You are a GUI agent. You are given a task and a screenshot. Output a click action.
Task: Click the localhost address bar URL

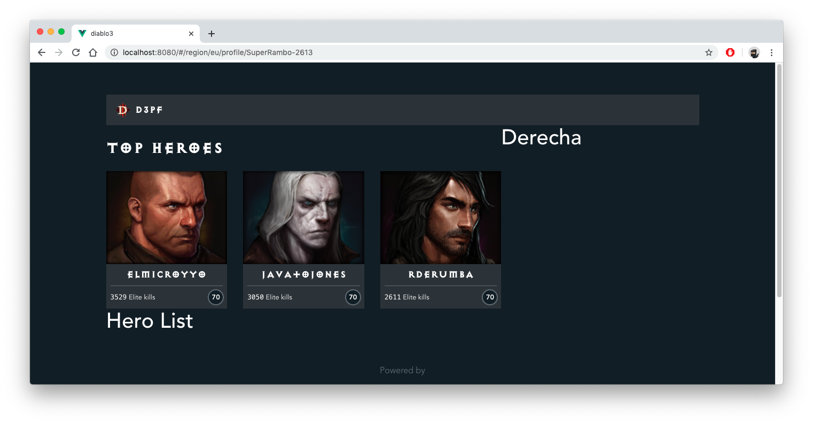217,52
